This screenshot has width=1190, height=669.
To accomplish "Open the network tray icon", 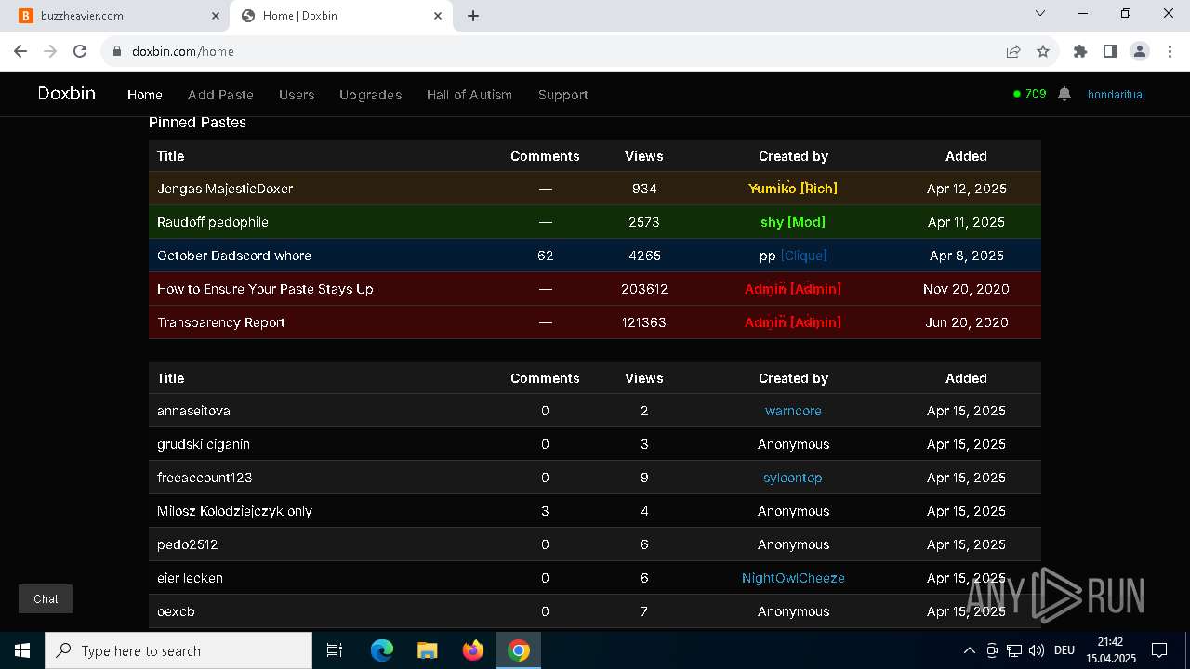I will 1014,650.
